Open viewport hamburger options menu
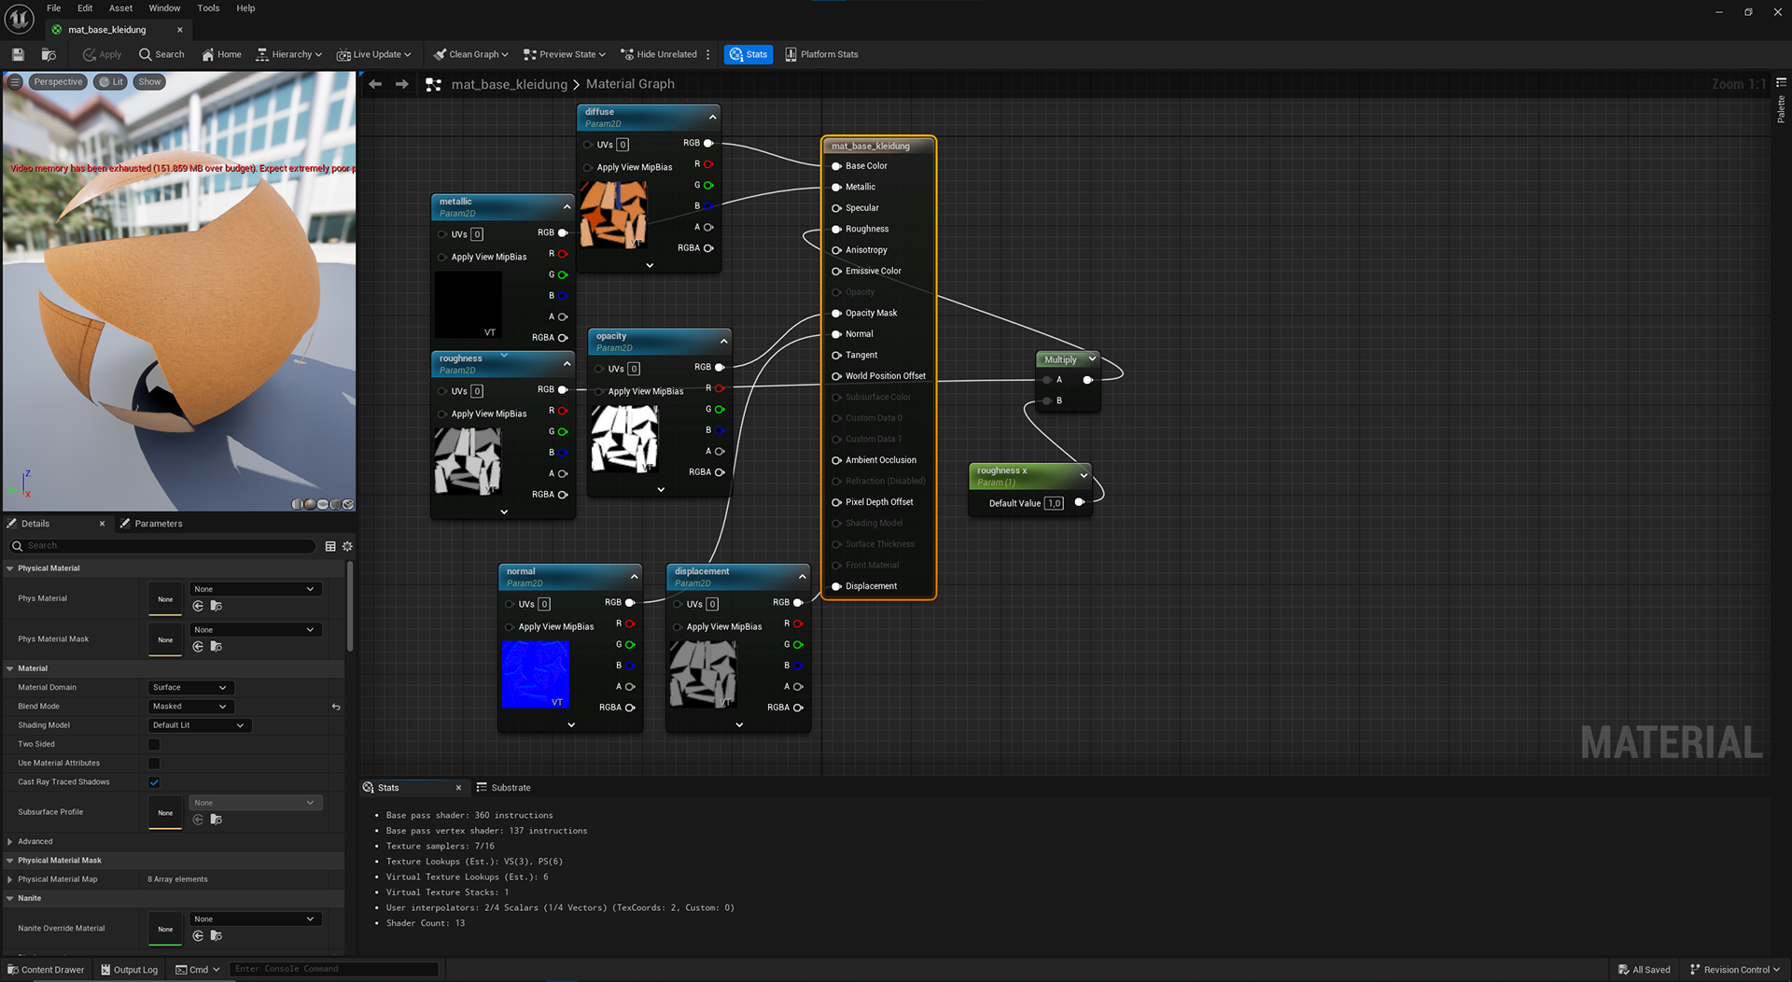 coord(15,82)
